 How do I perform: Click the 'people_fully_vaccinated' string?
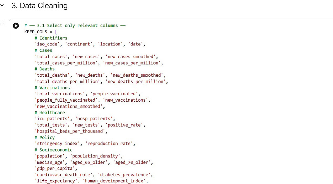(66, 100)
